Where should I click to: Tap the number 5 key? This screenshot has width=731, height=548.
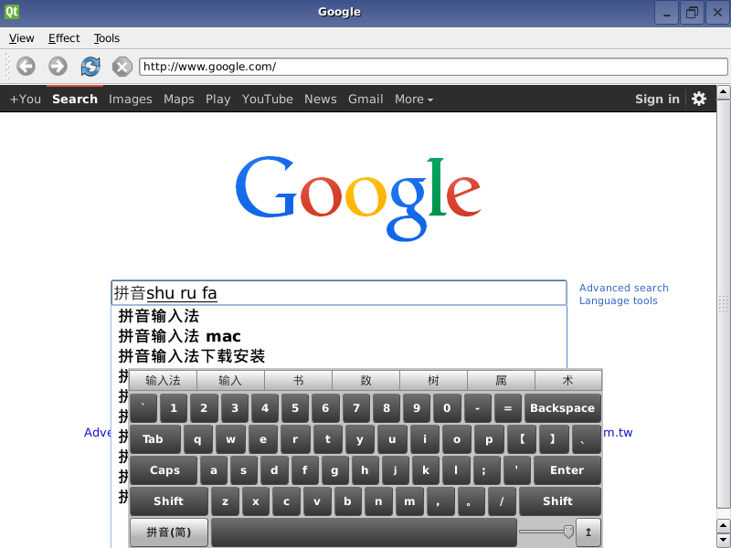[x=295, y=407]
